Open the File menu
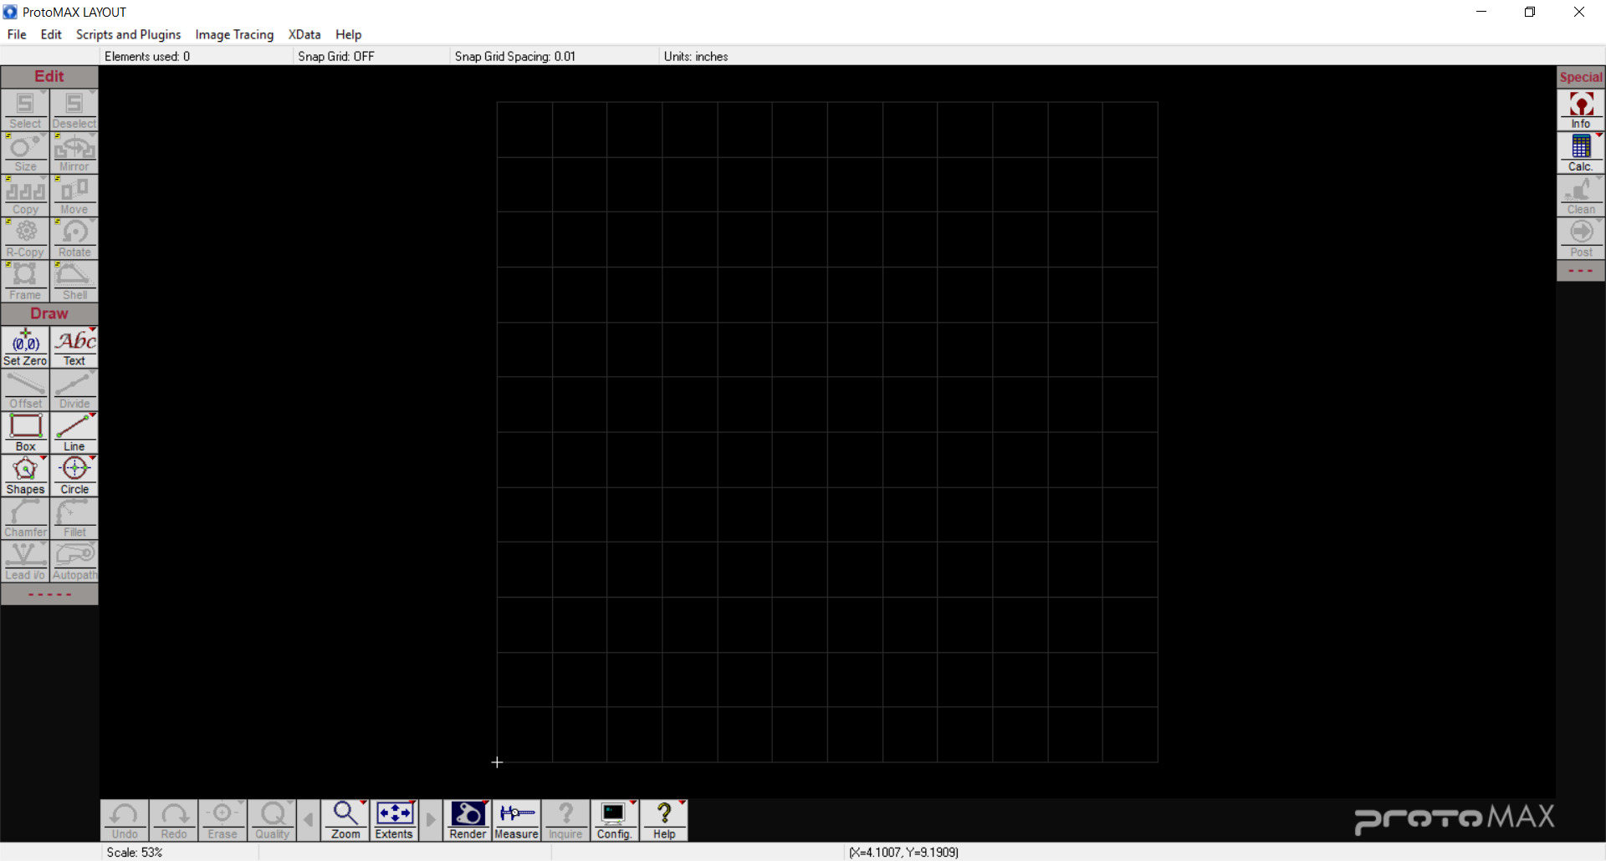Image resolution: width=1606 pixels, height=861 pixels. 17,34
